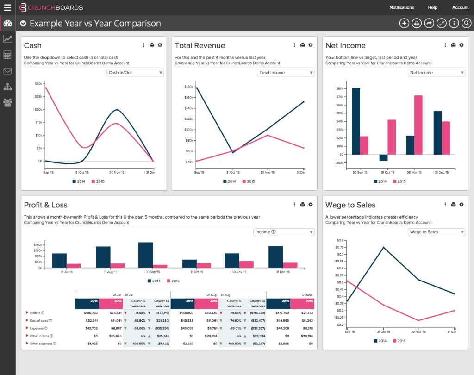The height and width of the screenshot is (375, 474).
Task: Toggle 2014 series in Wage to Sales legend
Action: (x=380, y=341)
